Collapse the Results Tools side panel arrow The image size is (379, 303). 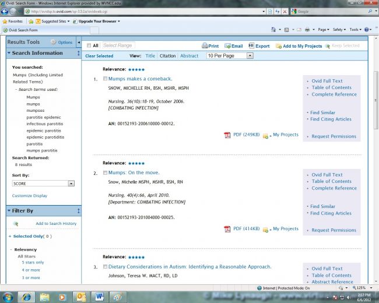coord(79,43)
